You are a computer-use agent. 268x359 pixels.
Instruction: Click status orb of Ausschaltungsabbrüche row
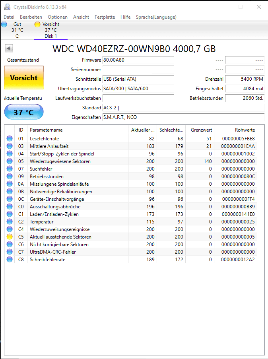point(10,206)
